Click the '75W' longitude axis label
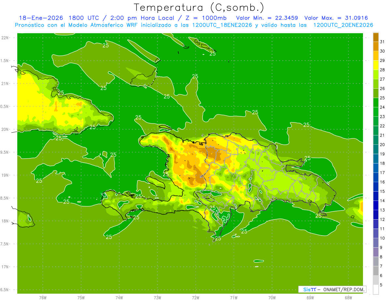Image resolution: width=391 pixels, height=302 pixels. click(x=81, y=297)
